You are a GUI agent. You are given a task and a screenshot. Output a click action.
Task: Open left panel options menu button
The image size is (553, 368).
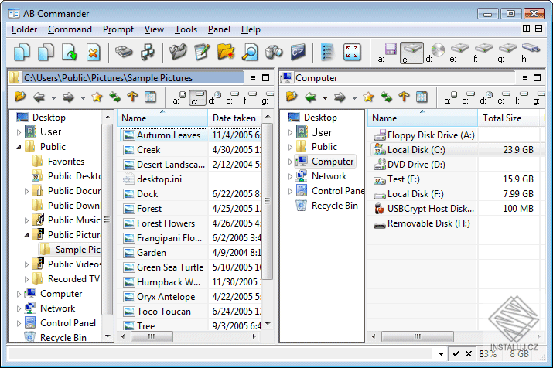tap(253, 78)
